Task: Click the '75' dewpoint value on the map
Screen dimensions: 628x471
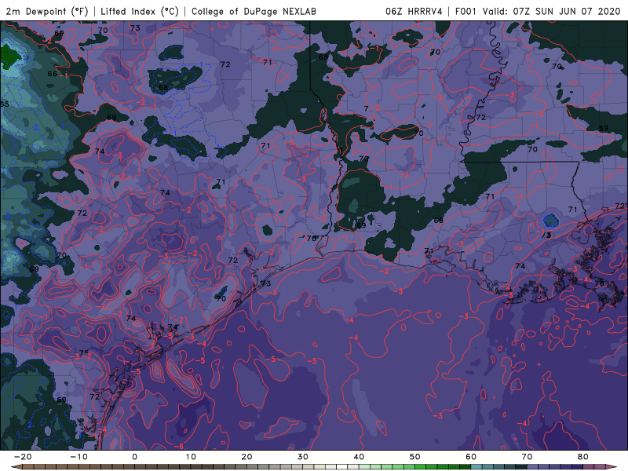Action: coord(83,352)
